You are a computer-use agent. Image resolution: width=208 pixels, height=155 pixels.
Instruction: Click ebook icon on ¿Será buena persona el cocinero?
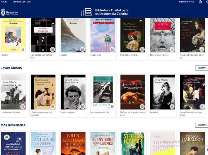[x=53, y=107]
